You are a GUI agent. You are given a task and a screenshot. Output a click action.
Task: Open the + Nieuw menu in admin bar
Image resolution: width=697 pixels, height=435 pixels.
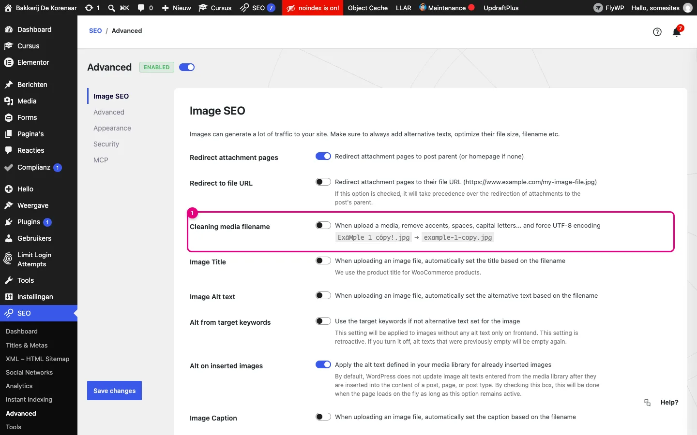(176, 8)
